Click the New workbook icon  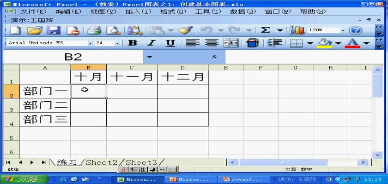15,30
